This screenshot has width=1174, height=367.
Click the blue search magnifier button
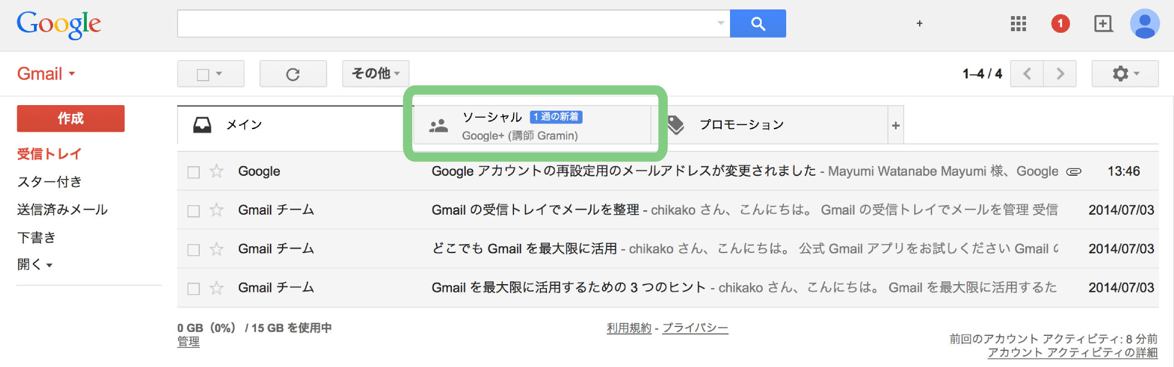click(x=757, y=23)
